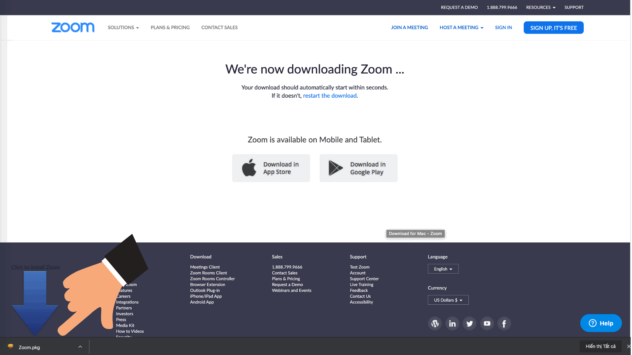
Task: Close the downloads bar with X
Action: pyautogui.click(x=628, y=346)
